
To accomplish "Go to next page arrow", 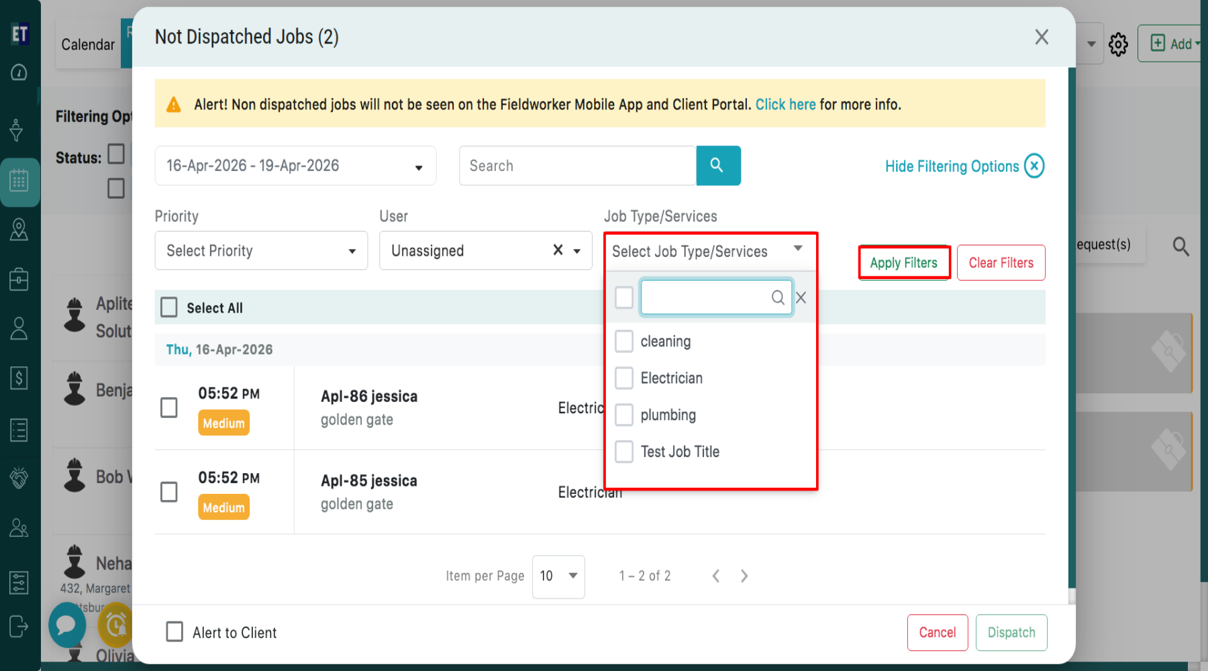I will (744, 576).
